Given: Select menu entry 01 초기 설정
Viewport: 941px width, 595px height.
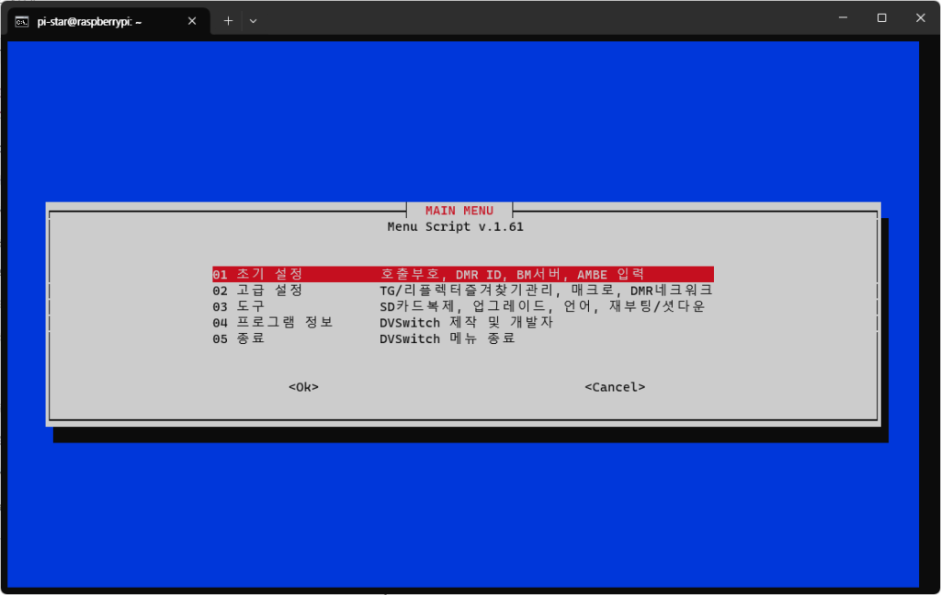Looking at the screenshot, I should [x=463, y=274].
